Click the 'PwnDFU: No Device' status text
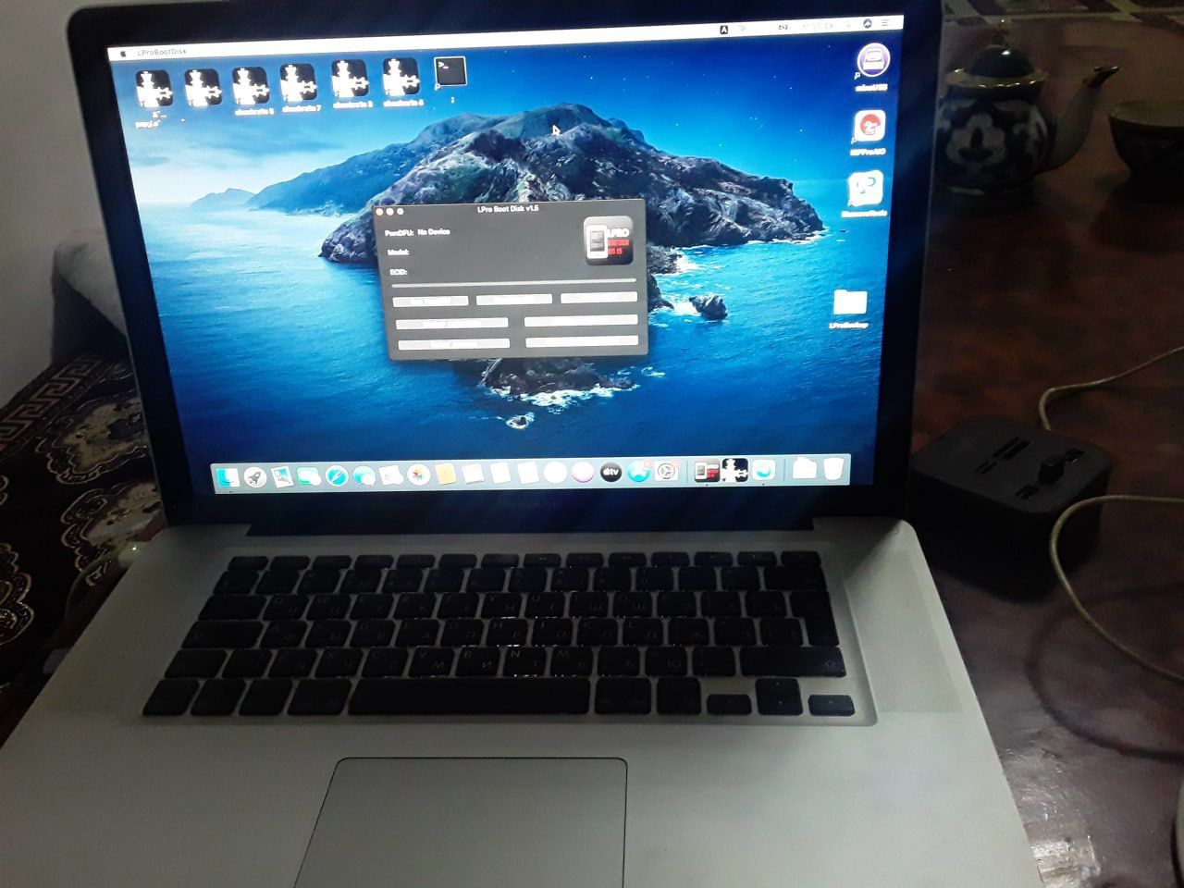This screenshot has width=1184, height=888. [x=417, y=231]
